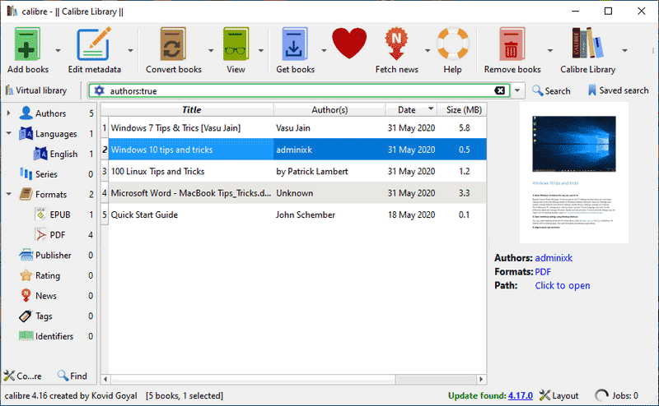Click the red heart donate icon

click(349, 44)
